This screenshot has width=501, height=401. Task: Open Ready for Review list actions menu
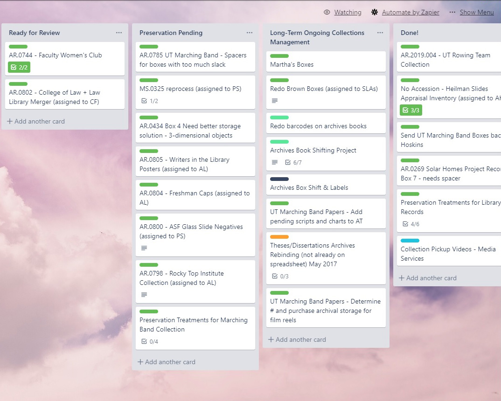[x=119, y=33]
